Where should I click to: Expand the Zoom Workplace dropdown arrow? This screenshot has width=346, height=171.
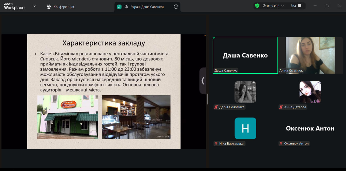coord(35,6)
